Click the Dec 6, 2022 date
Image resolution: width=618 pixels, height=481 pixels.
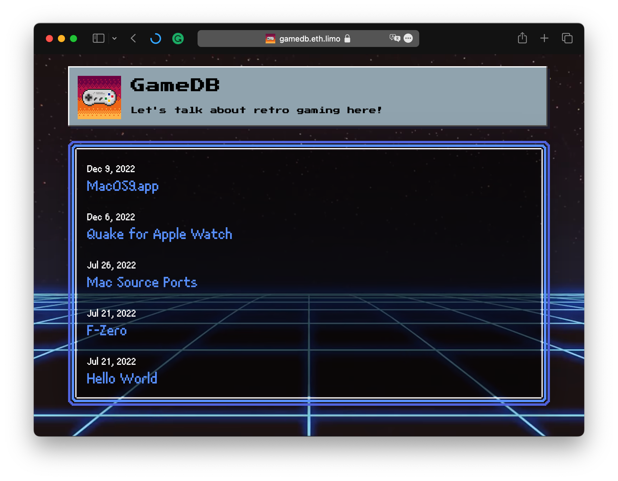[x=111, y=217]
